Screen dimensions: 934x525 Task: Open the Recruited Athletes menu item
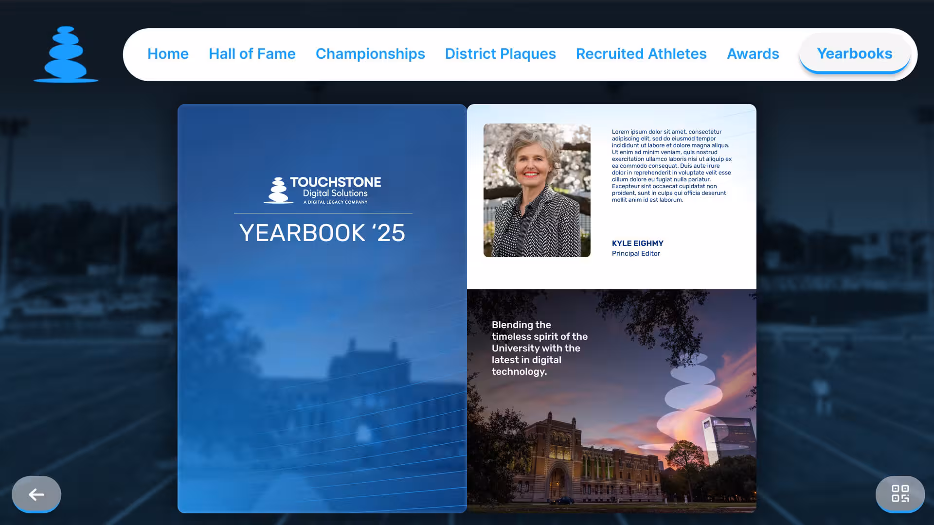[x=641, y=54]
